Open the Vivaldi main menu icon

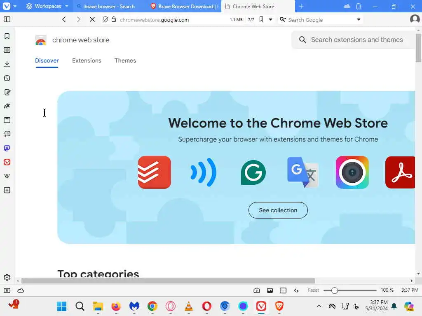pyautogui.click(x=7, y=6)
